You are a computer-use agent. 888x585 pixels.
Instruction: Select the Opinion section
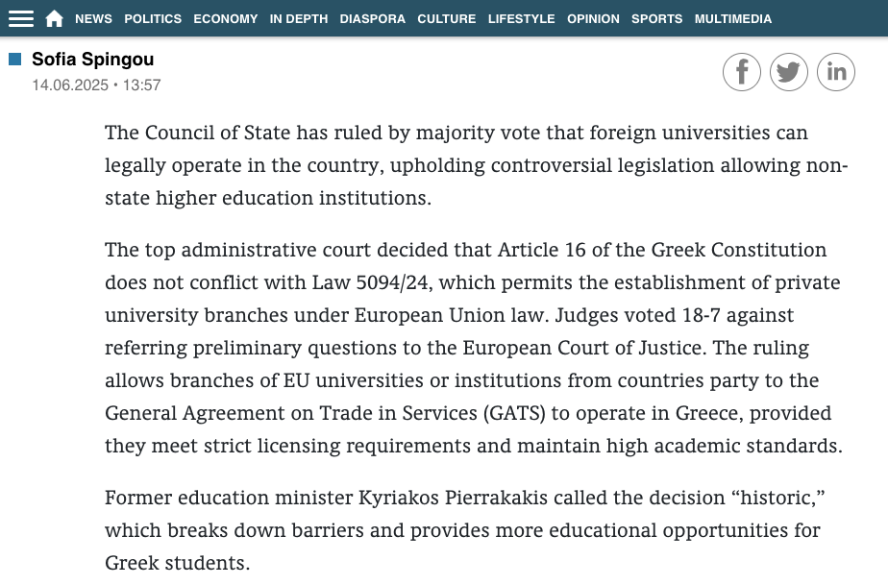click(593, 18)
